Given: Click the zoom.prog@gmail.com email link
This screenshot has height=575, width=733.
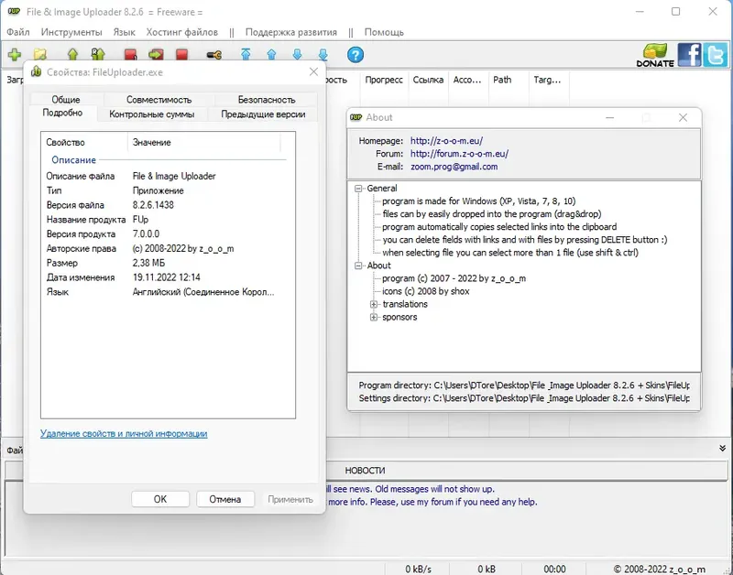Looking at the screenshot, I should [x=454, y=167].
